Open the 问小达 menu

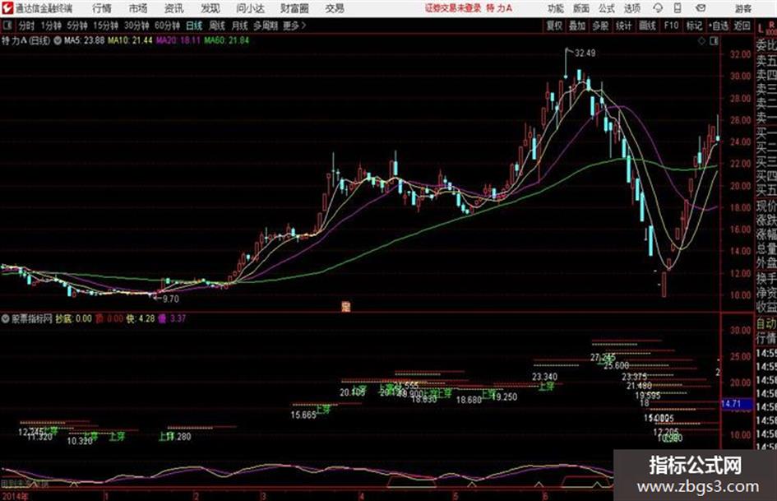(x=250, y=8)
